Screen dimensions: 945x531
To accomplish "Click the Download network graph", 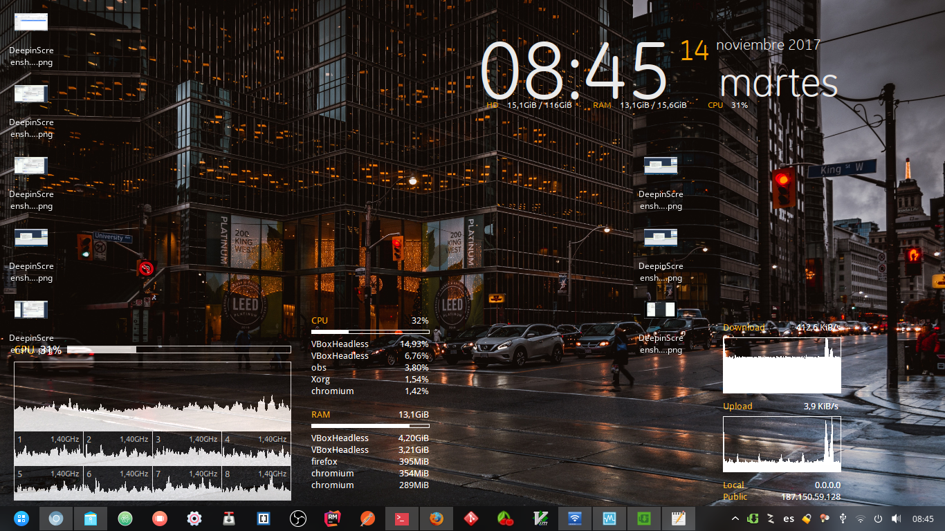I will pos(782,364).
